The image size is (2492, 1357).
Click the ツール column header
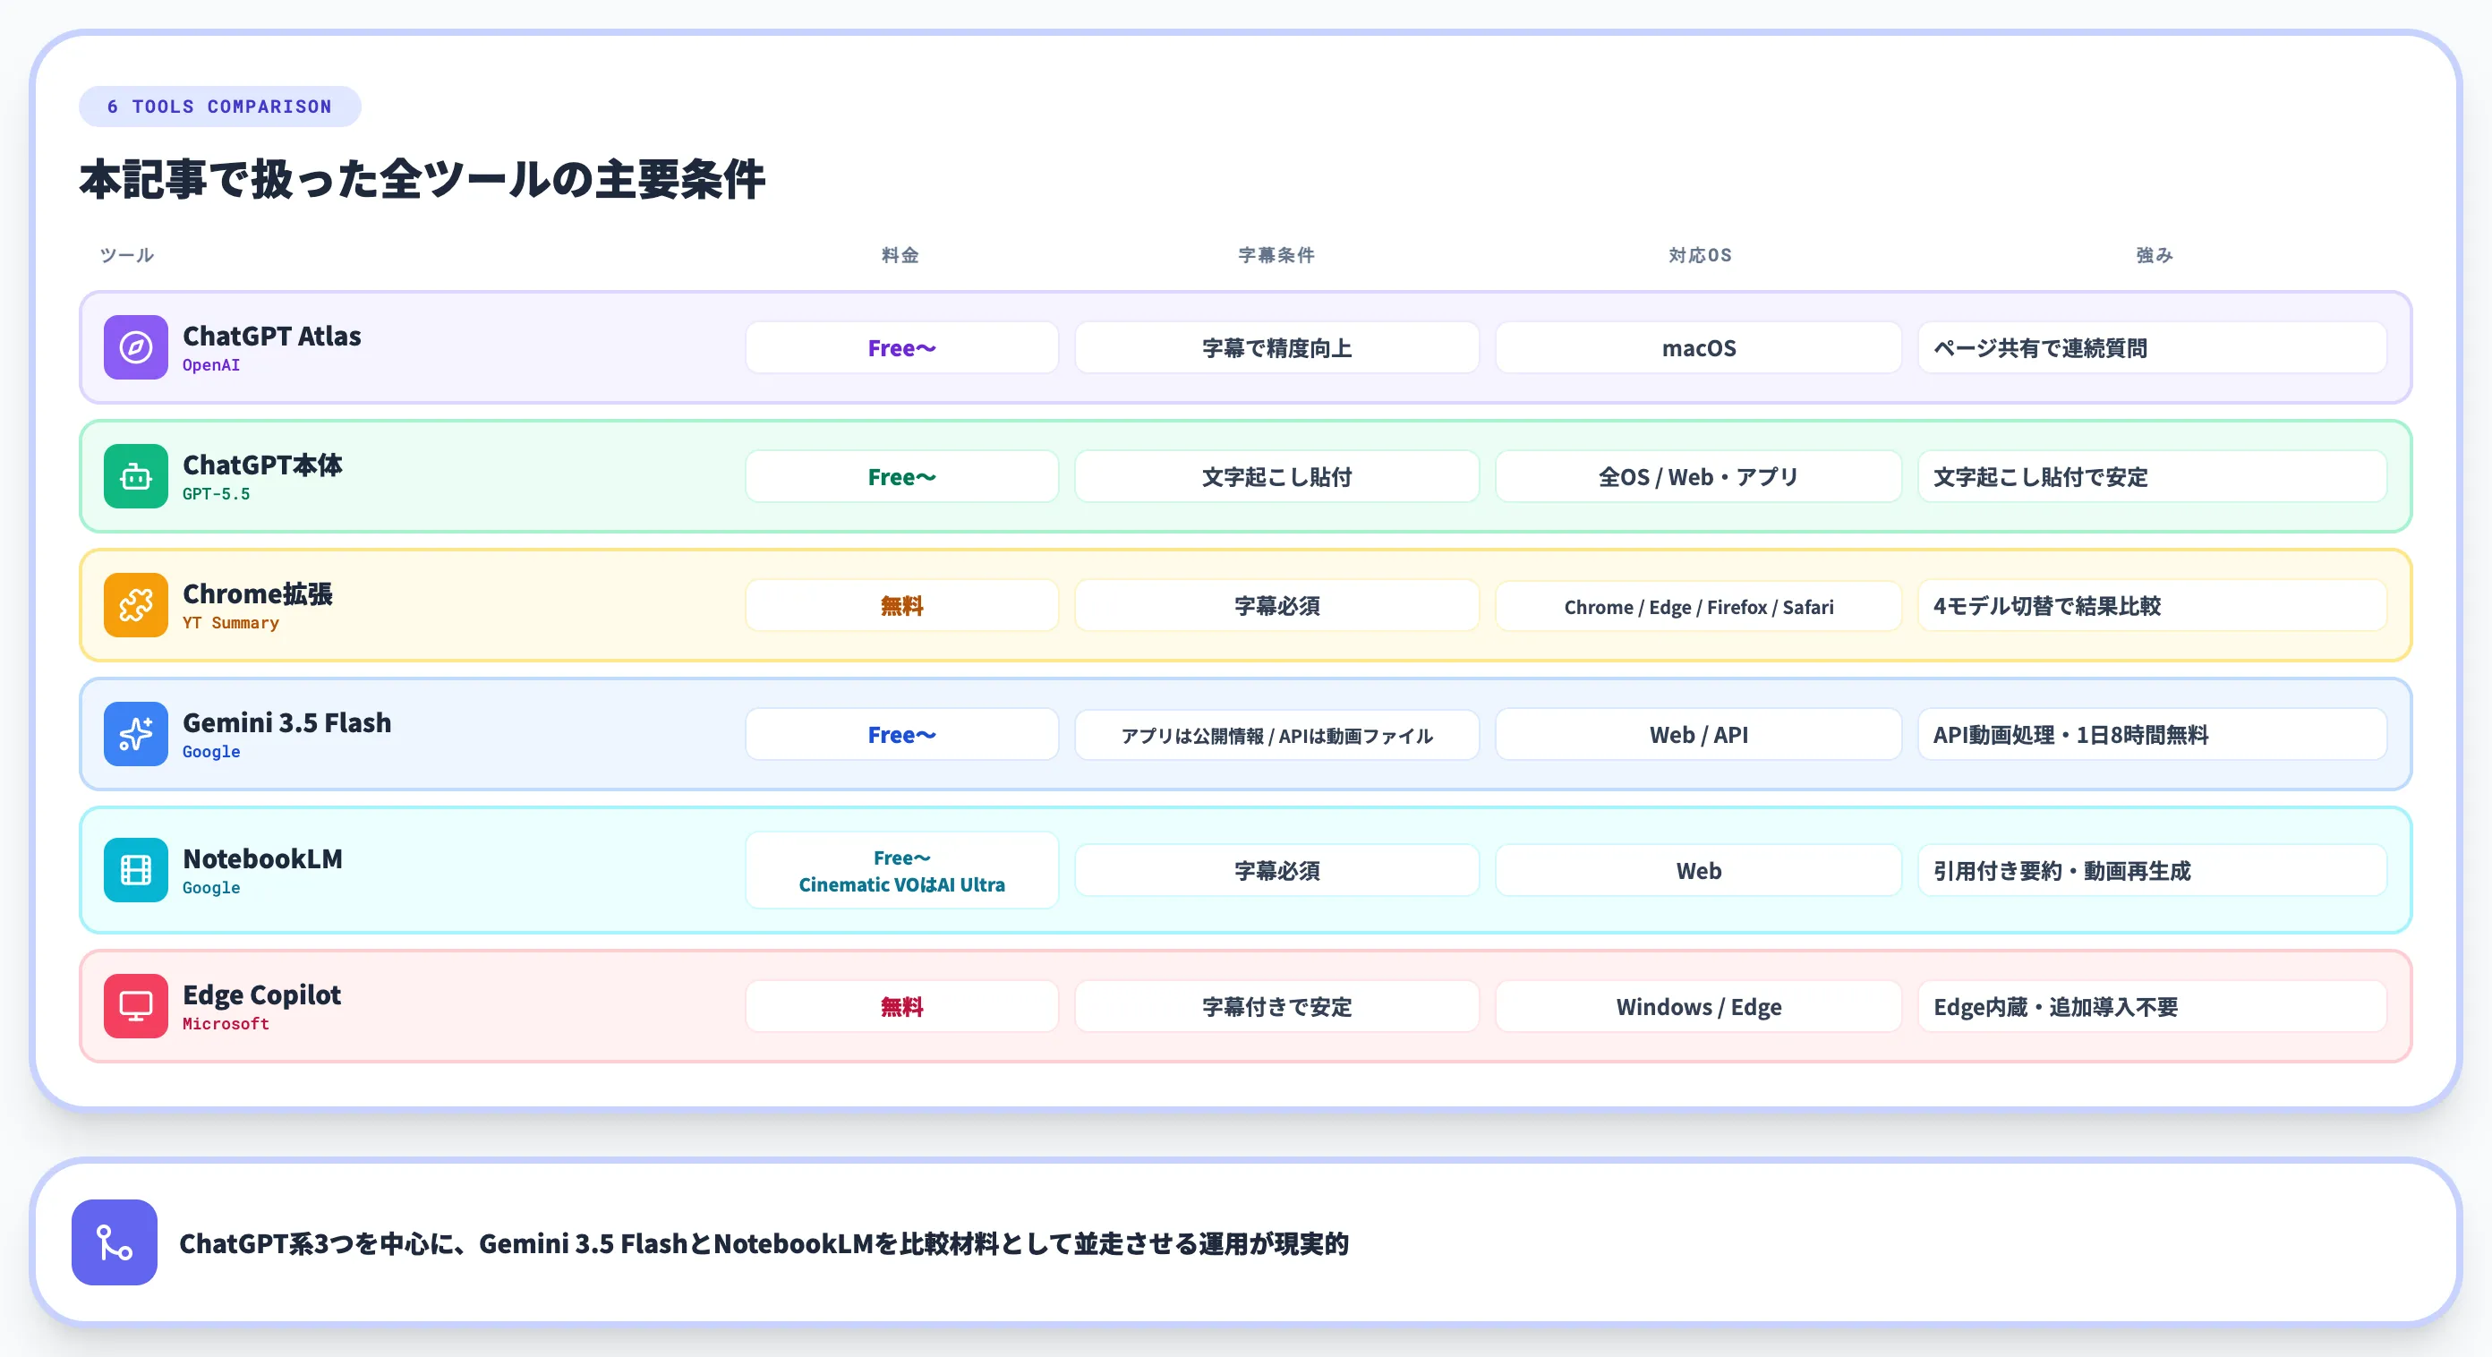pos(127,255)
